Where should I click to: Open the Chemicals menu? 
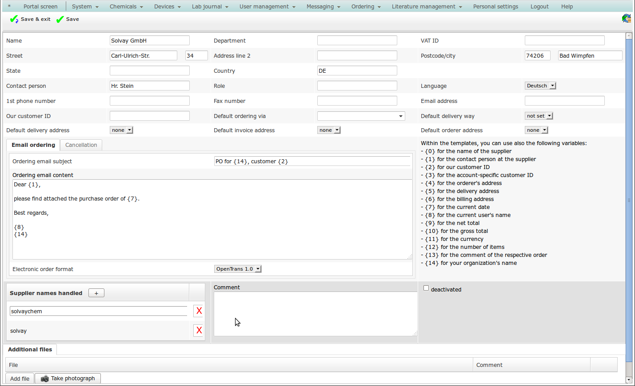(x=126, y=7)
